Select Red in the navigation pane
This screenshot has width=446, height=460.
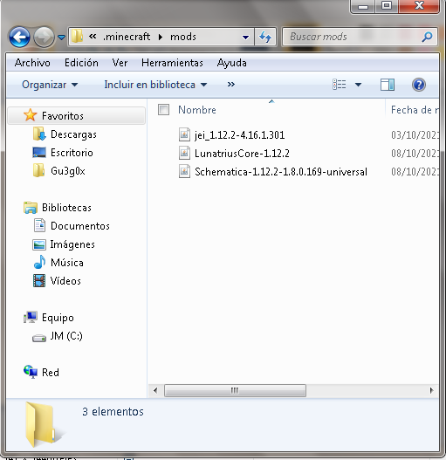(x=51, y=373)
